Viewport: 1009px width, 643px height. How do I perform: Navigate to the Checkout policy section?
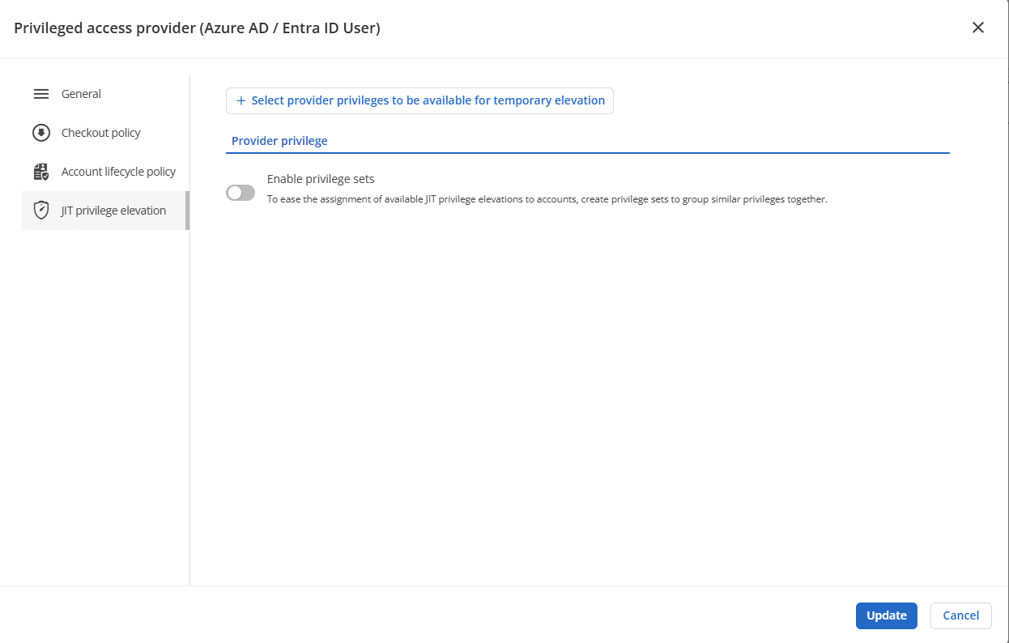100,132
